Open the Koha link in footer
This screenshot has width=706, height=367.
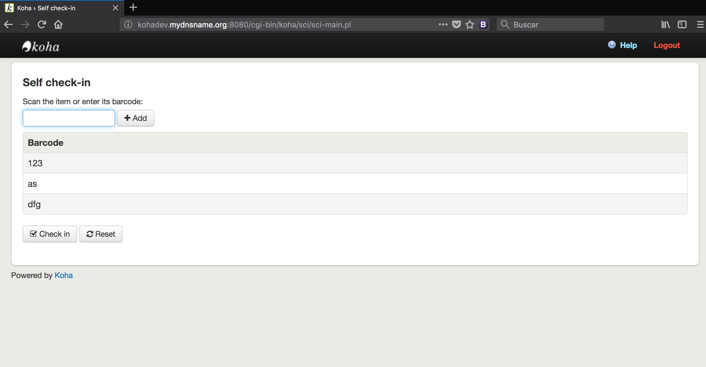click(x=64, y=275)
